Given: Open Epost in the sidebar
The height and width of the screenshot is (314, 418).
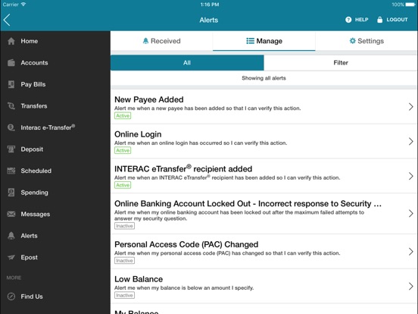Looking at the screenshot, I should coord(55,257).
